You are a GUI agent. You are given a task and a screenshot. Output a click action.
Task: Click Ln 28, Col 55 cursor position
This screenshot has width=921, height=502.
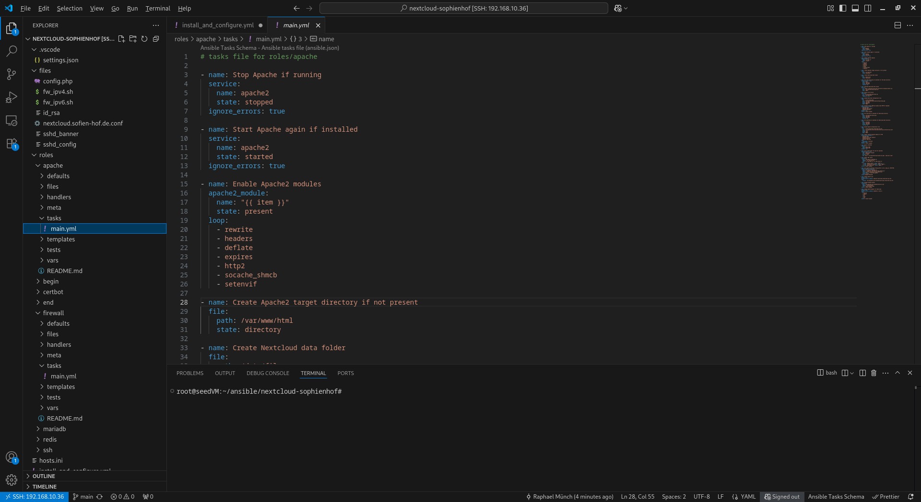(x=638, y=497)
